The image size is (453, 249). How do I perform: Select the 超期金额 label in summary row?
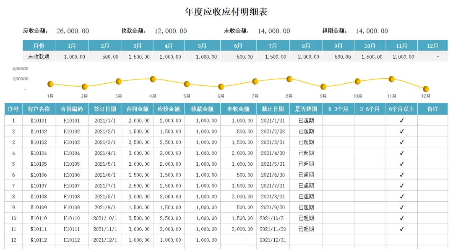[x=335, y=31]
